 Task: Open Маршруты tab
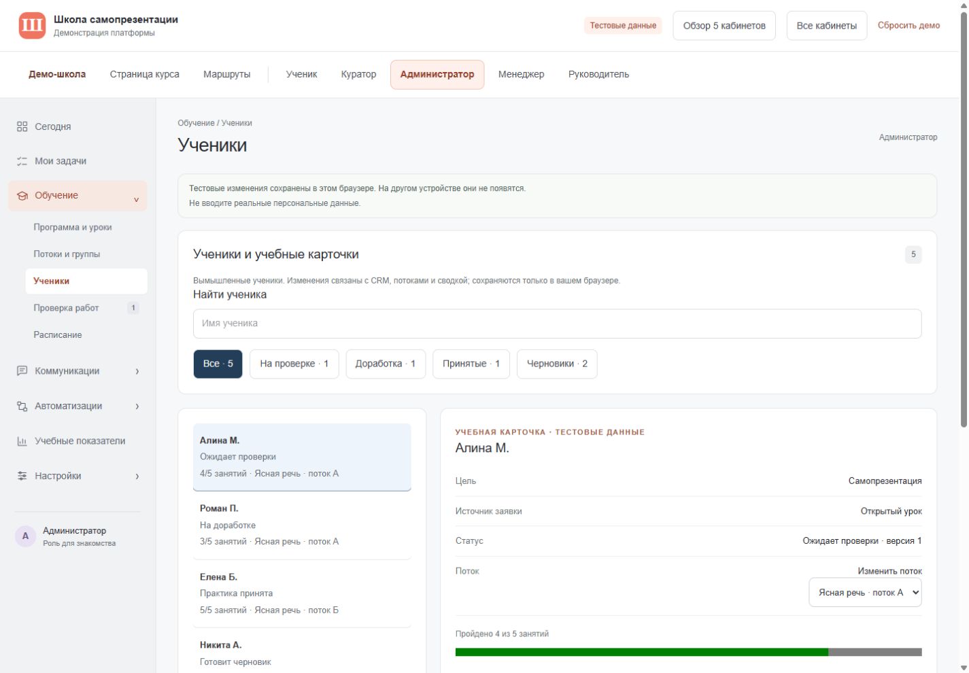[x=226, y=74]
